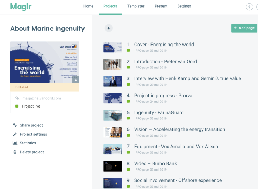258x189 pixels.
Task: Toggle green status of Cover page
Action: (x=128, y=50)
